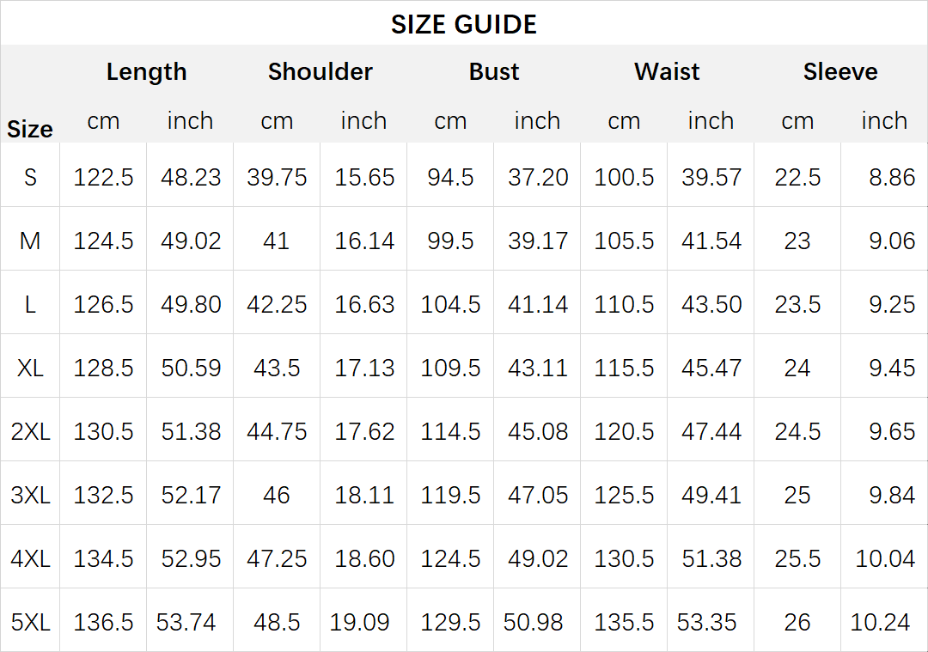The width and height of the screenshot is (928, 652).
Task: Click the 41.14 bust inch cell
Action: pyautogui.click(x=537, y=305)
